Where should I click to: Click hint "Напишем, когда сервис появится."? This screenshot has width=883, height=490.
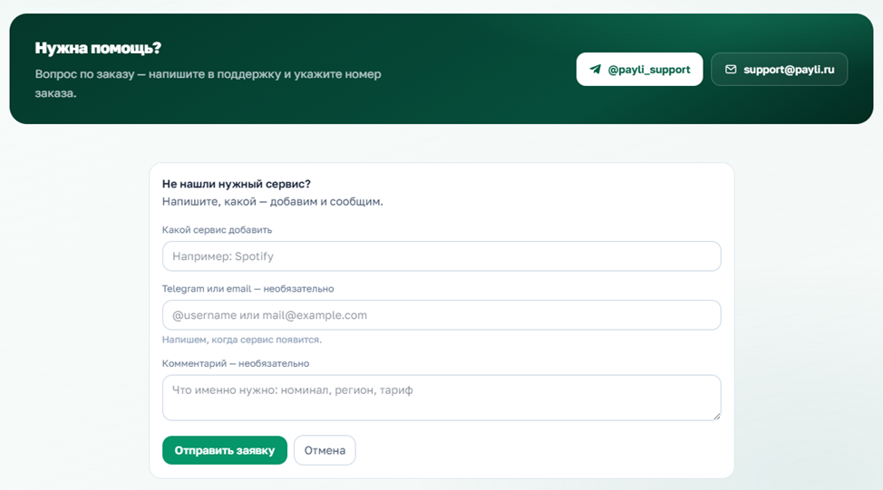241,340
